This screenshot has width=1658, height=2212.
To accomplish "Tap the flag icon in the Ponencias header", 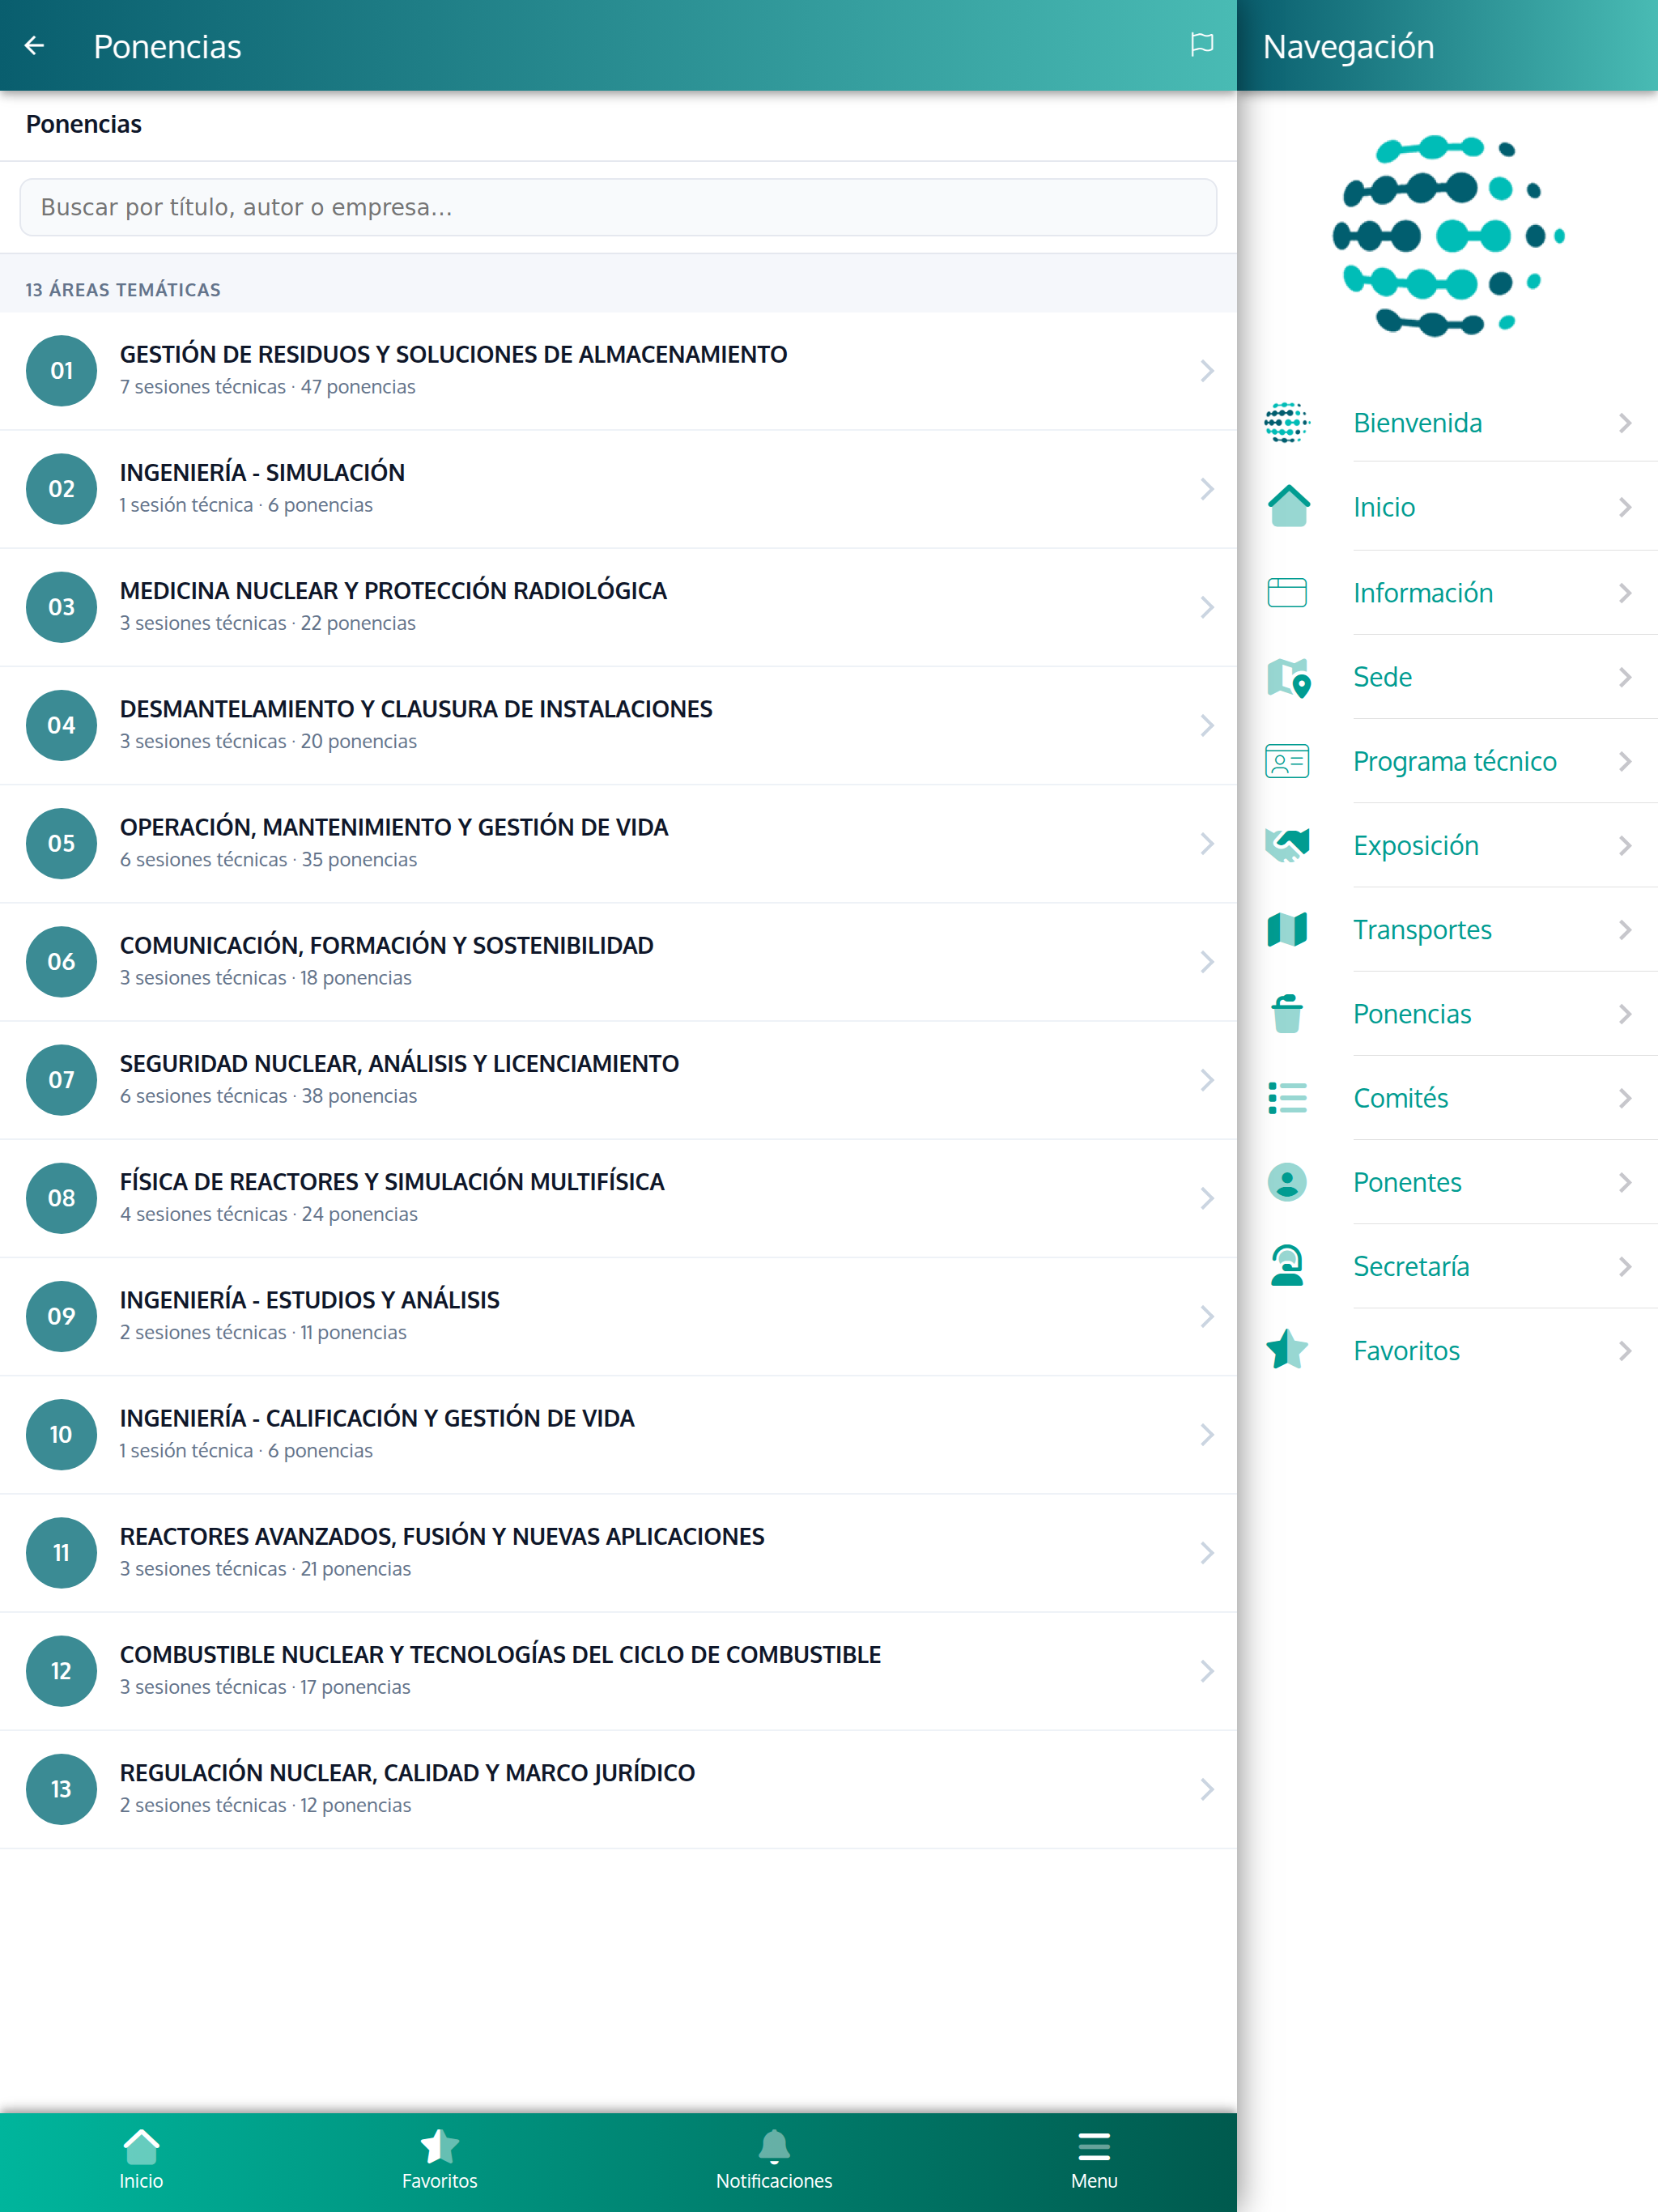I will tap(1202, 45).
